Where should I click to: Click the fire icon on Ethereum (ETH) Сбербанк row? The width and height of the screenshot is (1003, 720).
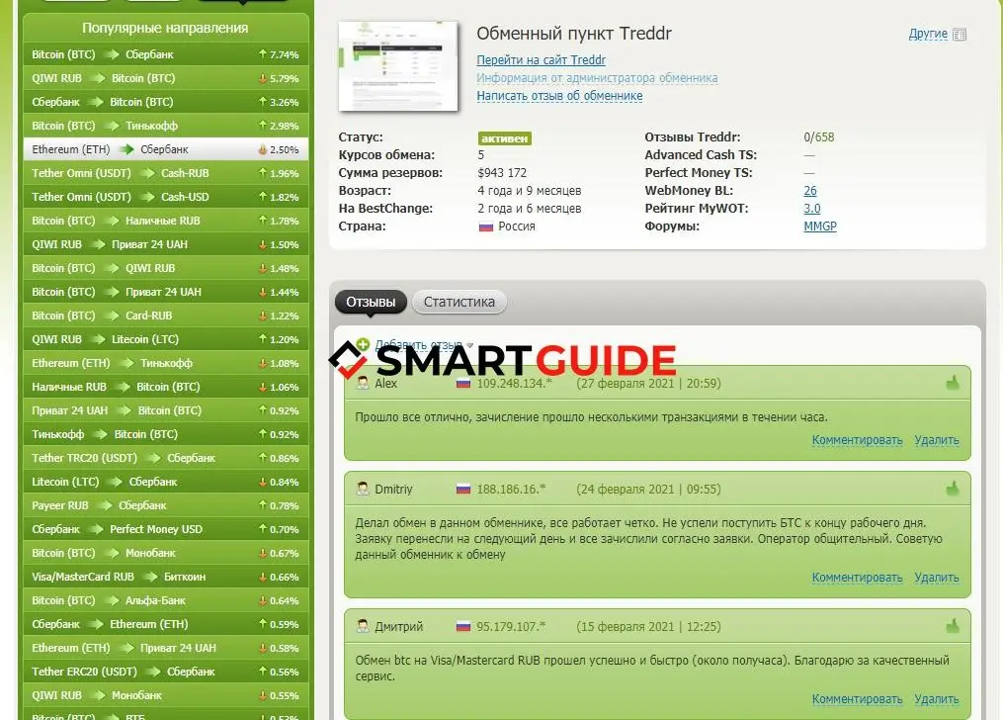coord(263,150)
